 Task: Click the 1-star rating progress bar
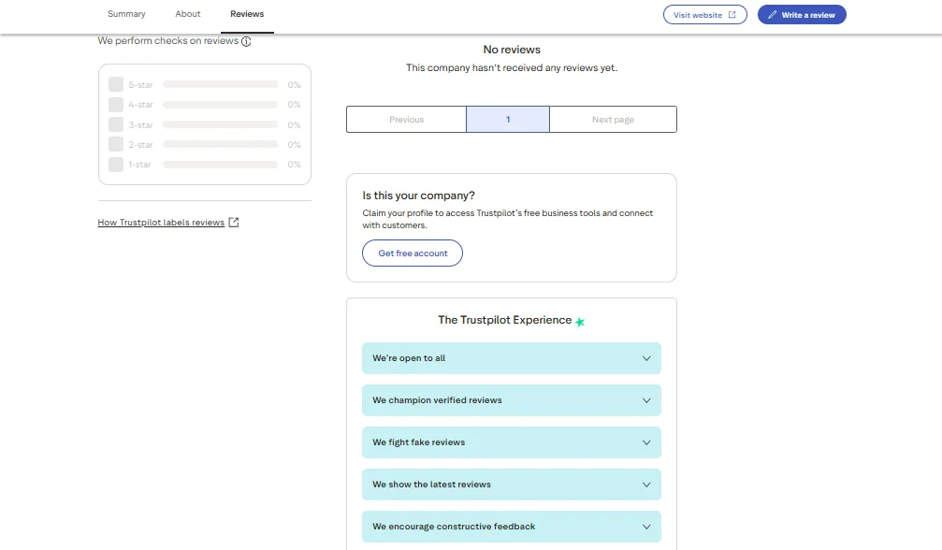[221, 165]
